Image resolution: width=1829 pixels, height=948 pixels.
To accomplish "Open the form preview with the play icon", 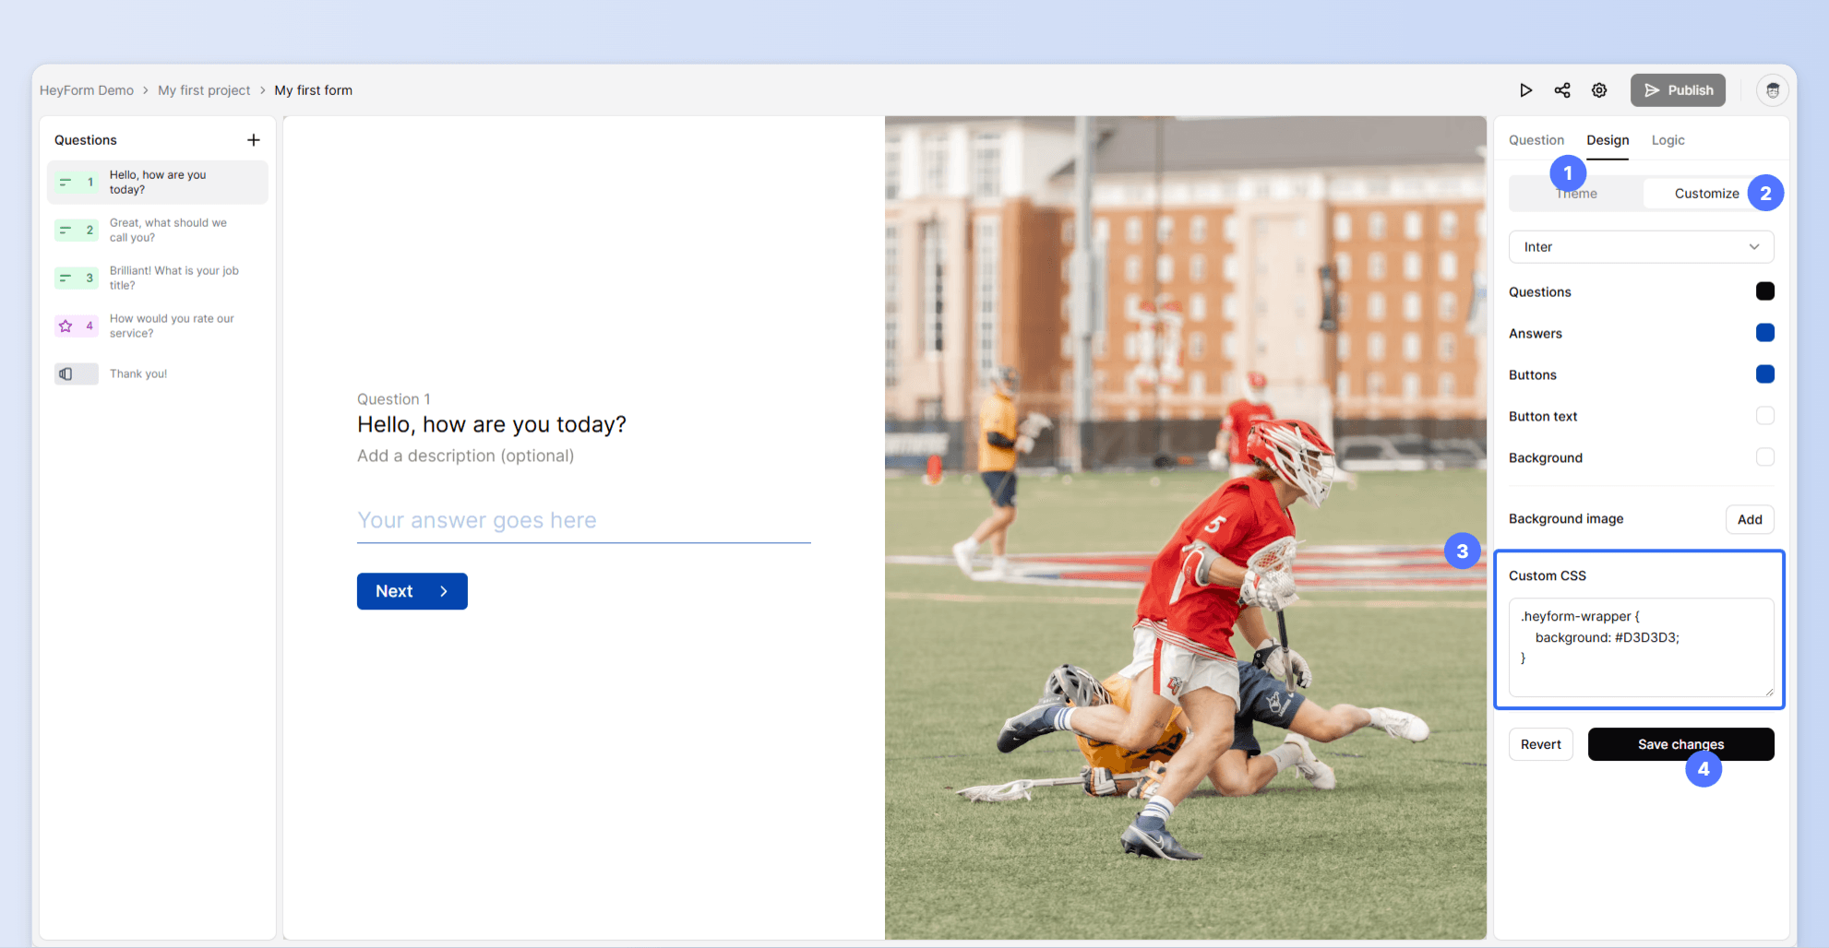I will [1525, 89].
